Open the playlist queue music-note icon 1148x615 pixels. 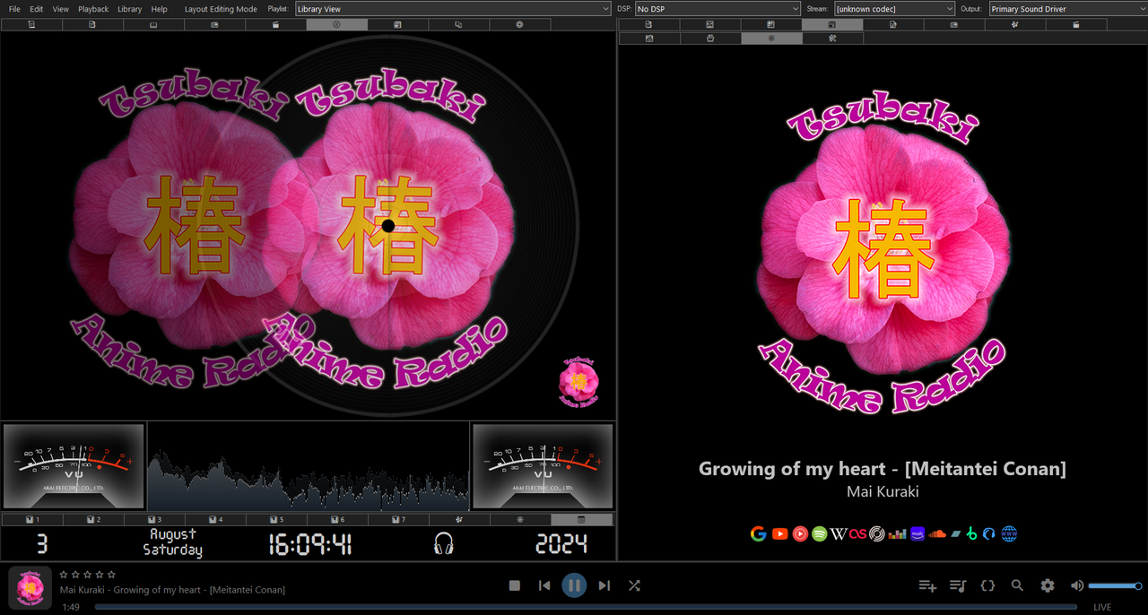tap(958, 585)
